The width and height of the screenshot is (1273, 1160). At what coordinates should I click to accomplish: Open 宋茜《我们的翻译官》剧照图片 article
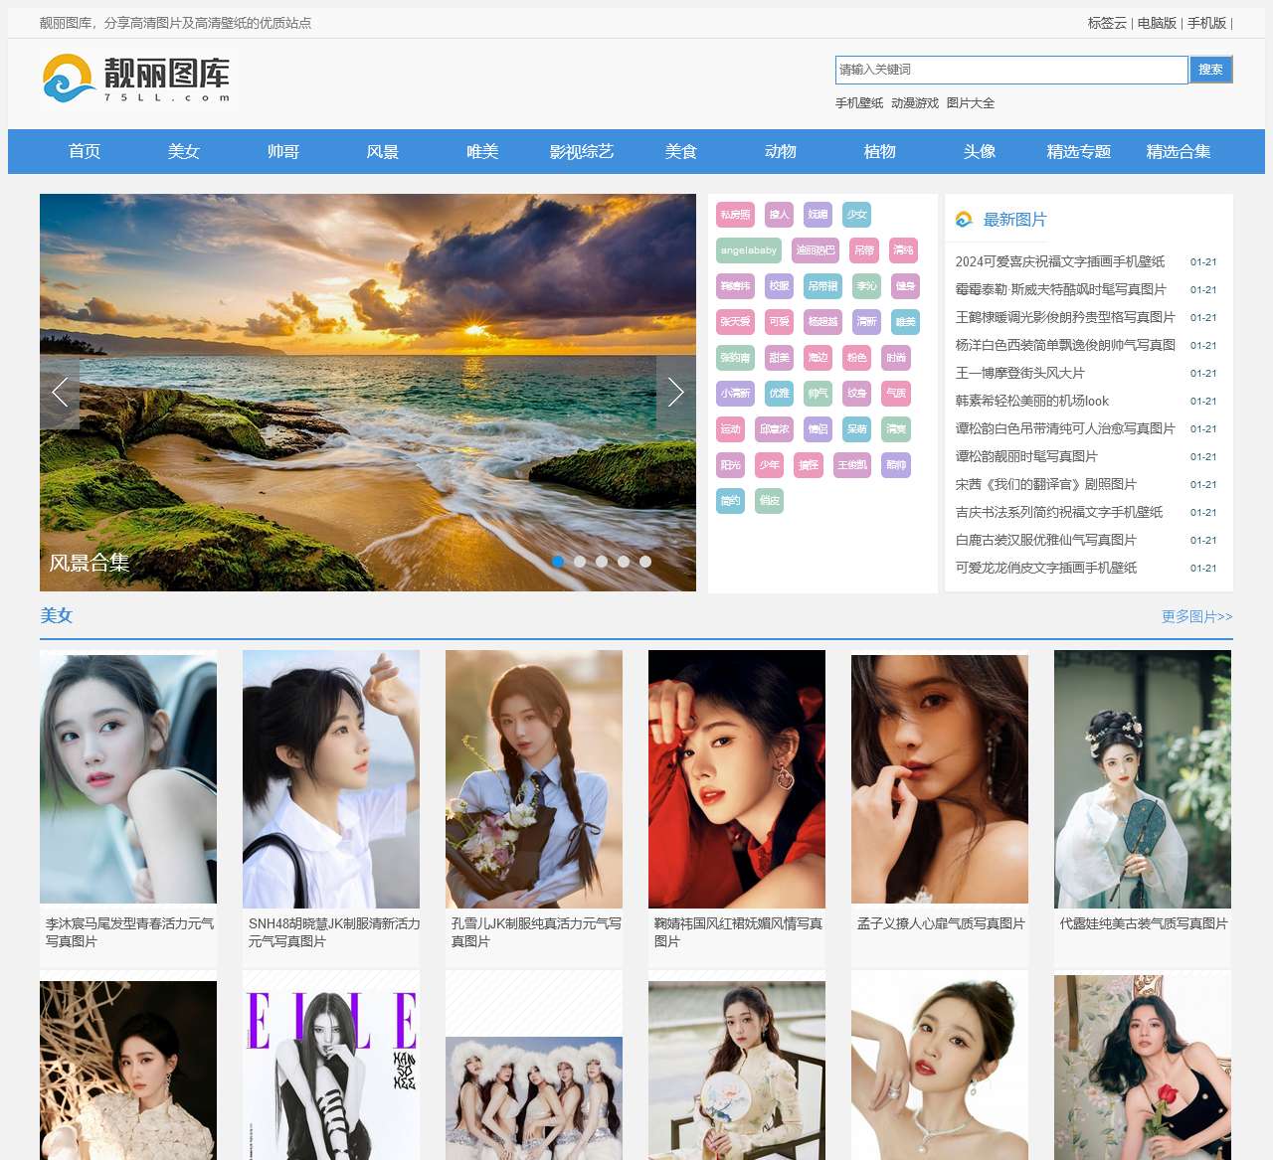coord(1046,485)
